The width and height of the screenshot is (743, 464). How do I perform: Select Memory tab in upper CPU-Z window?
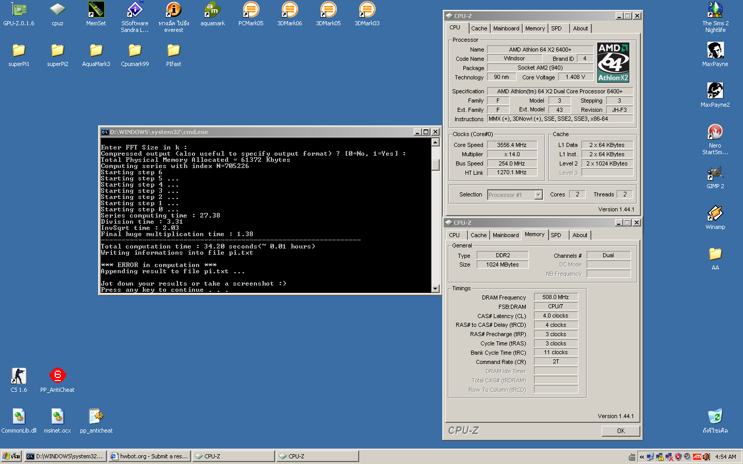tap(535, 28)
